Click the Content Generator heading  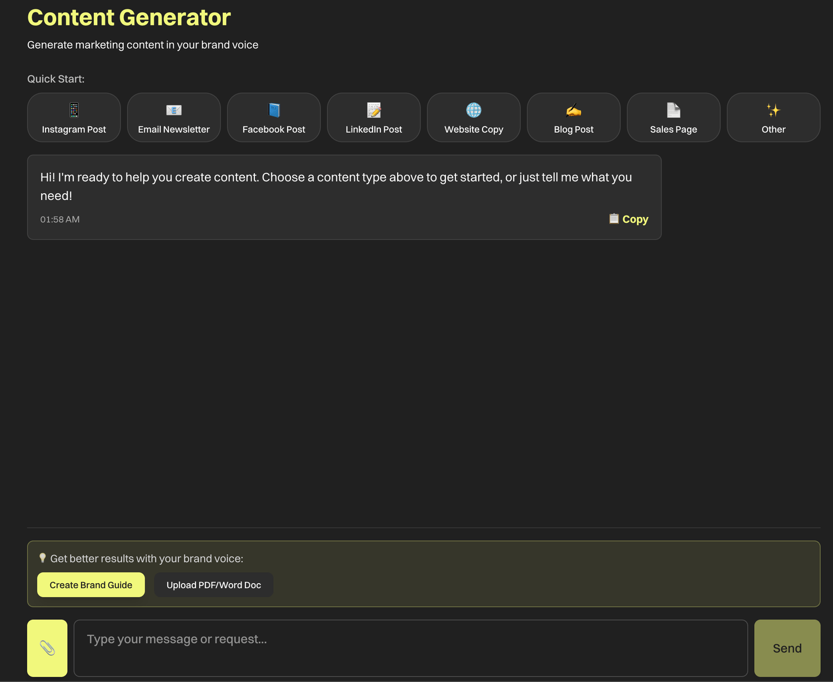[x=129, y=18]
